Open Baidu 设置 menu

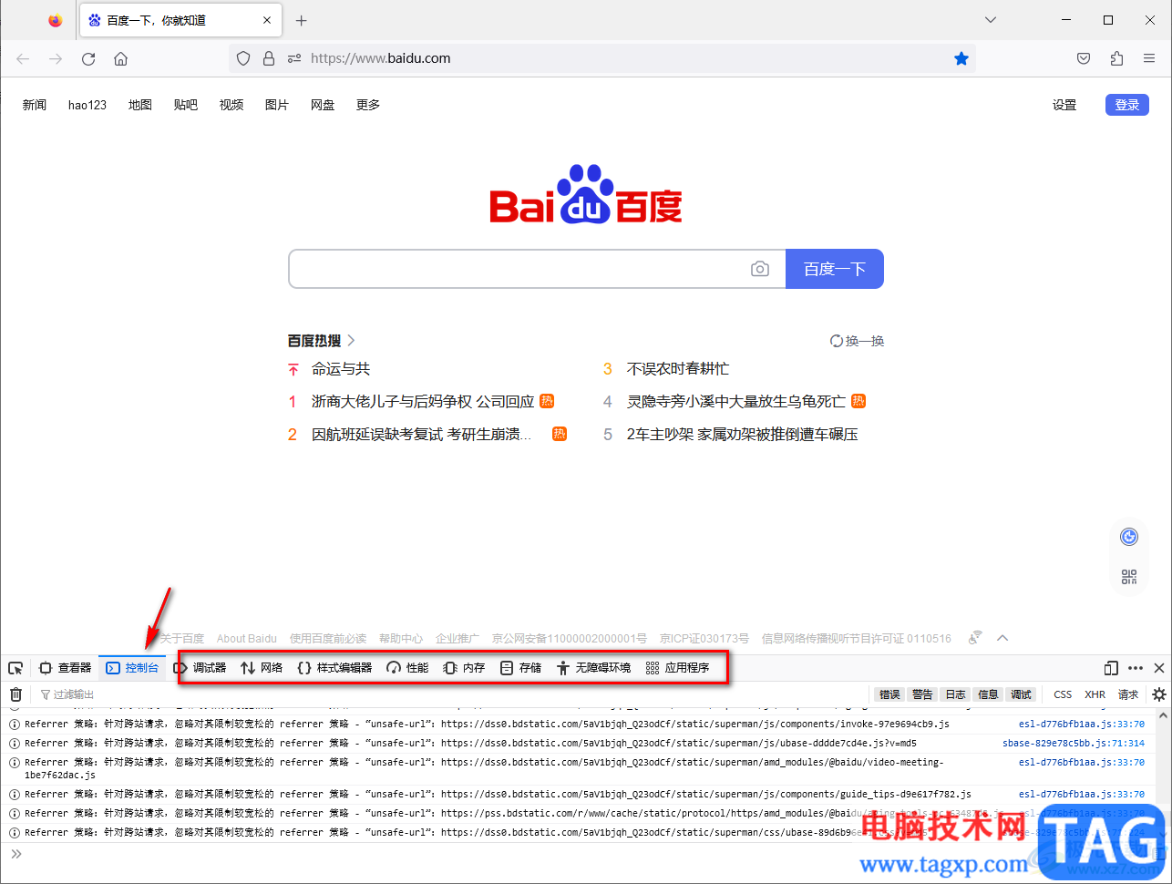pos(1064,105)
